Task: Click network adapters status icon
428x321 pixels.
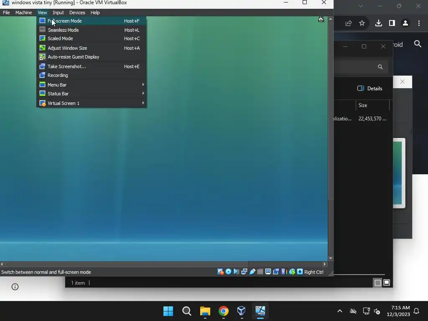Action: click(244, 272)
